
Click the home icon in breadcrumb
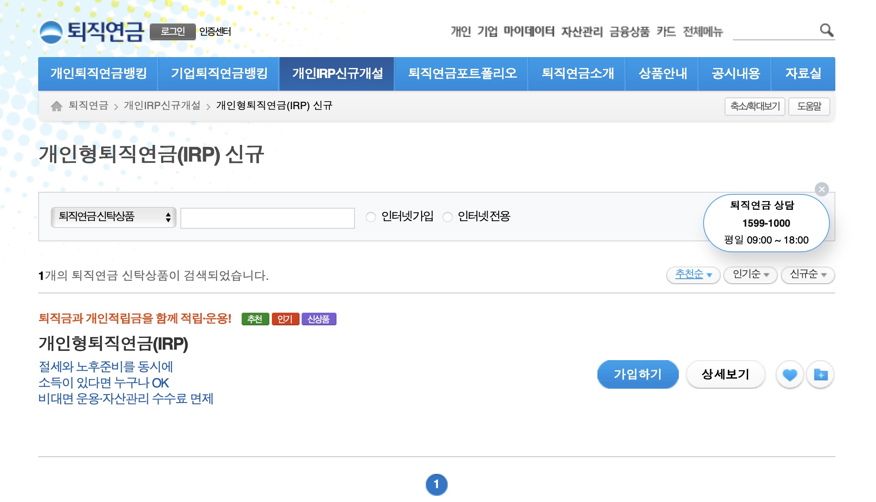[x=57, y=106]
